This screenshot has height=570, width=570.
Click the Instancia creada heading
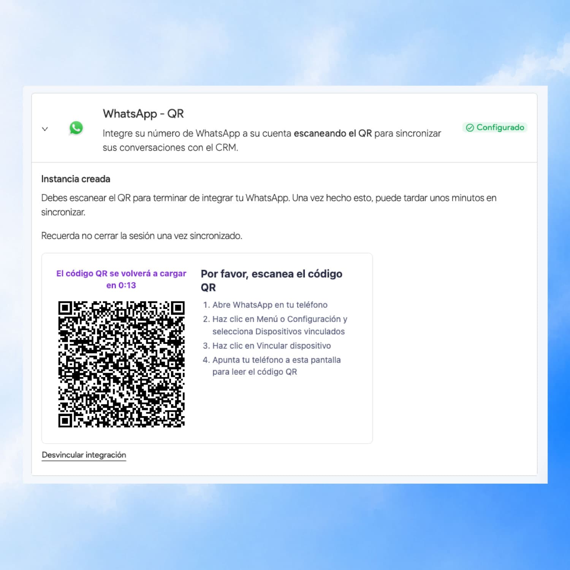click(76, 179)
